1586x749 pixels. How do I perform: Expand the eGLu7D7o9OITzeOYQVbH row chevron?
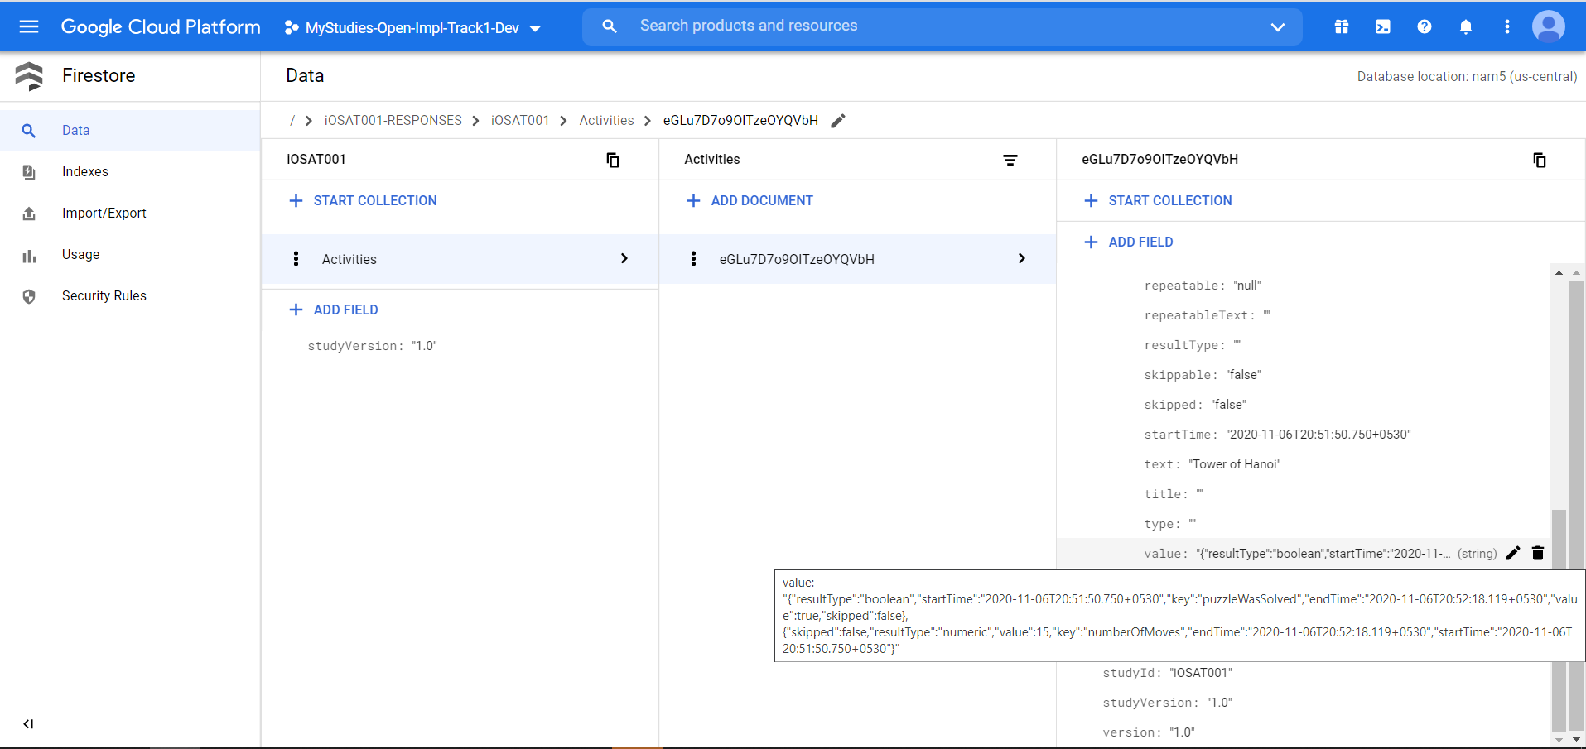click(1022, 259)
